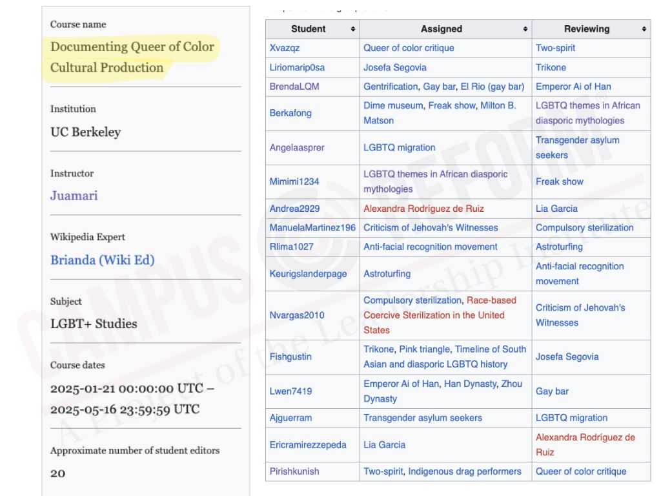Open Trikone in Liriomarip0sa's Reviewing cell
Viewport: 661px width, 496px height.
[x=551, y=67]
